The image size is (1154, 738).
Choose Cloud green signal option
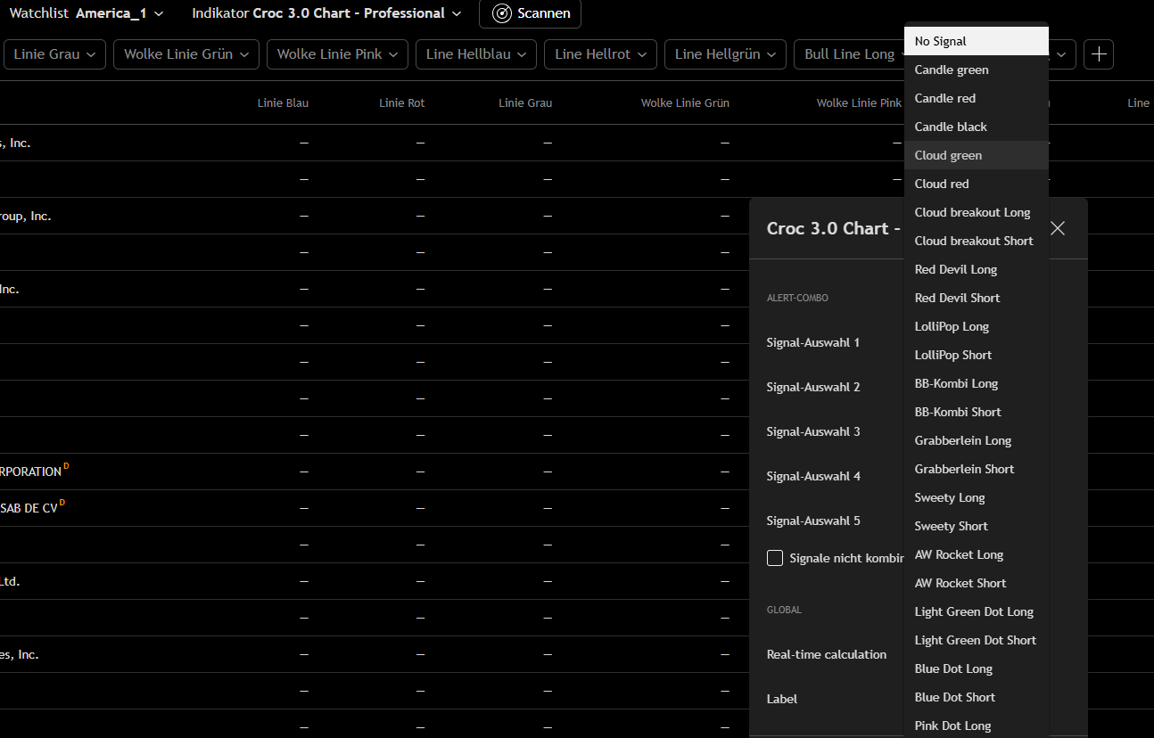point(948,155)
